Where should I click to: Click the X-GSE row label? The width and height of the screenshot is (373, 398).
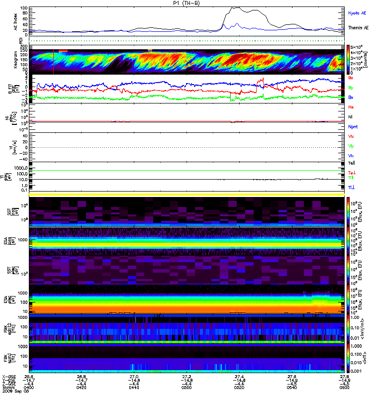[9, 377]
